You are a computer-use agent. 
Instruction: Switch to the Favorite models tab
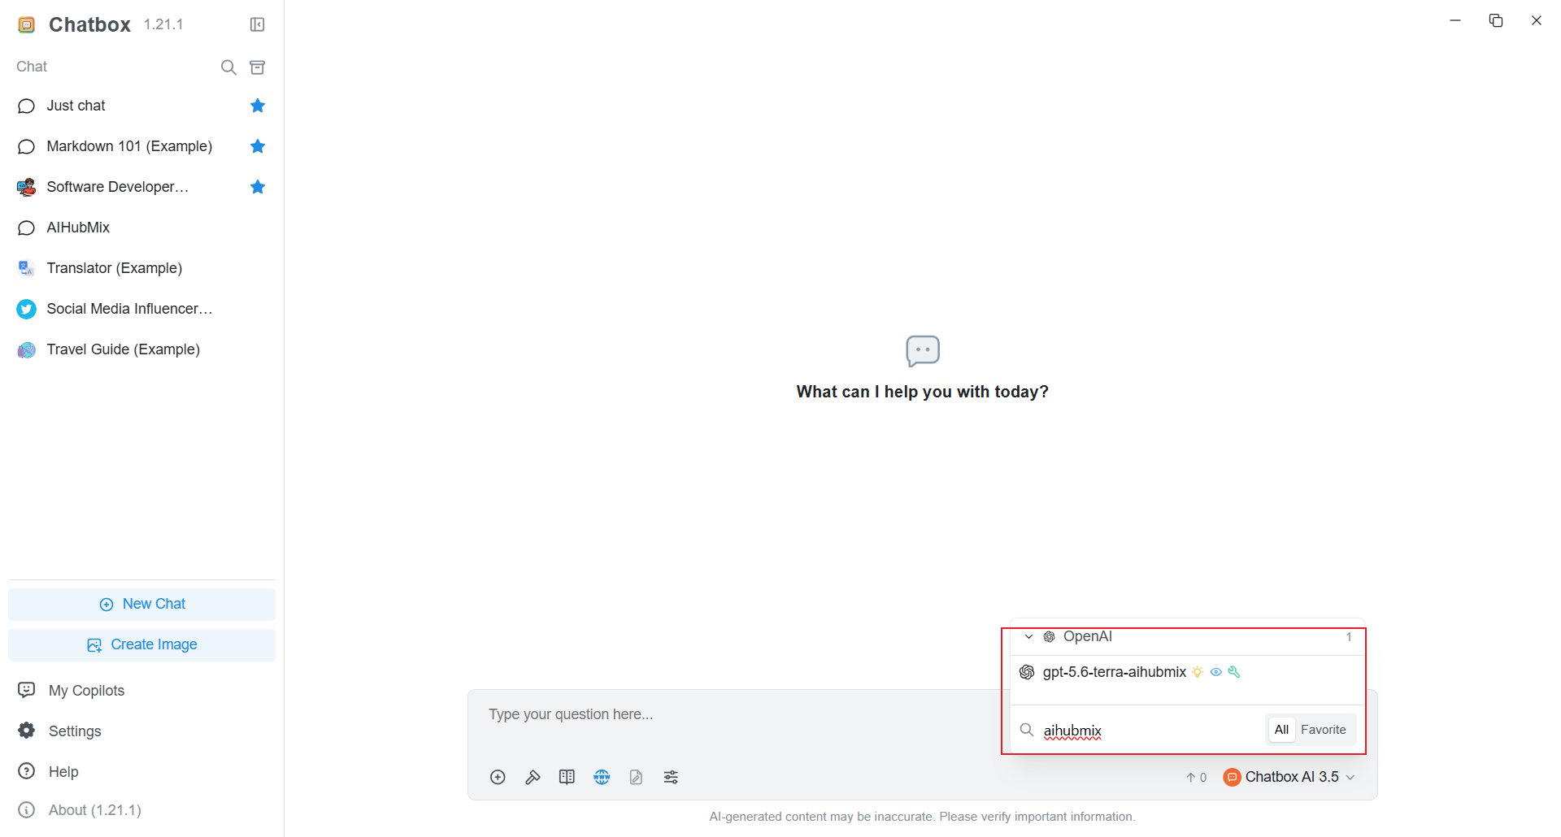pos(1323,730)
